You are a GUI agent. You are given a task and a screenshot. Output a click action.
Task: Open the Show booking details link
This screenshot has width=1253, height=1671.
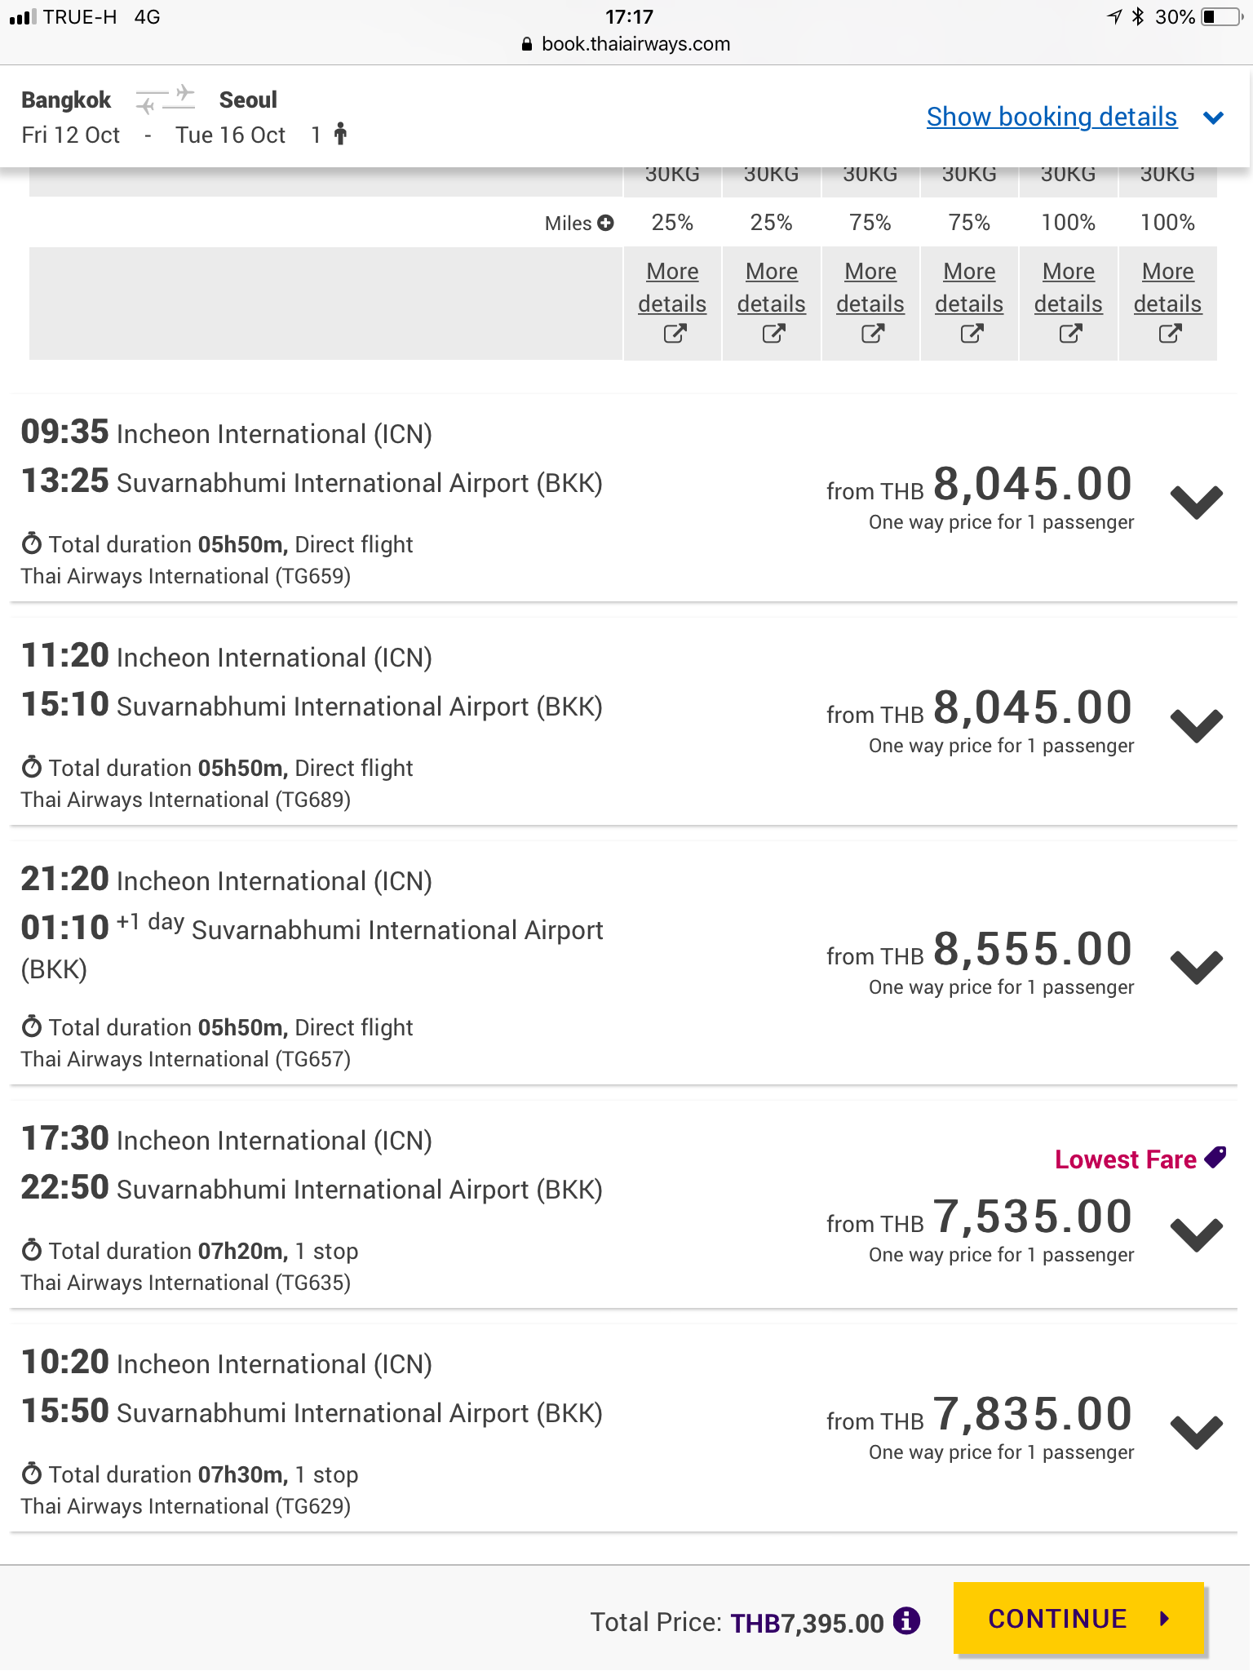(1052, 117)
